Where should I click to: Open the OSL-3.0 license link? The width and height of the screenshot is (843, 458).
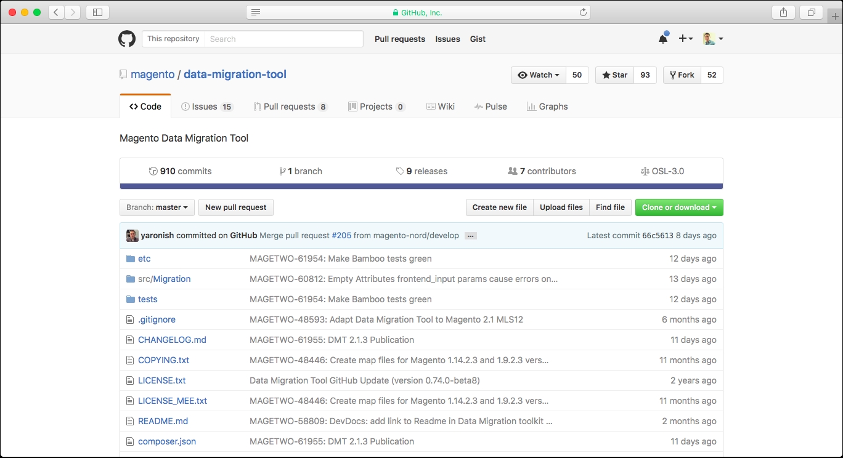click(662, 171)
